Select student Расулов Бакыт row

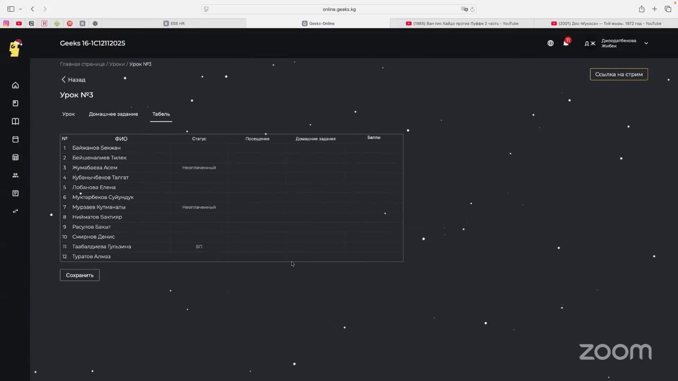pos(231,226)
